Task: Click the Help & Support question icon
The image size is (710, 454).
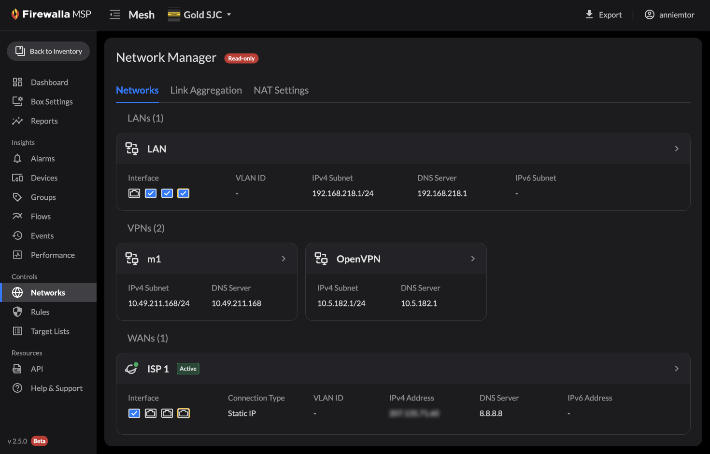Action: pyautogui.click(x=17, y=388)
